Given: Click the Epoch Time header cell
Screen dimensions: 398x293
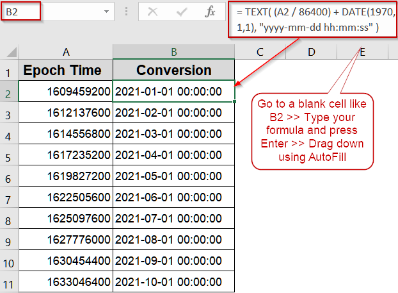Looking at the screenshot, I should (66, 71).
